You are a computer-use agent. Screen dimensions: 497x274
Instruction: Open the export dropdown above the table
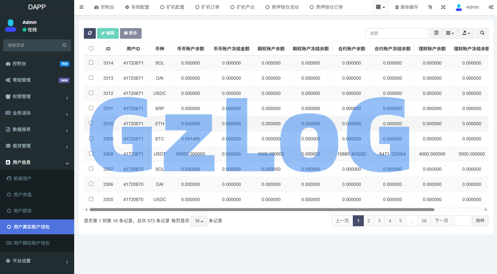click(466, 33)
